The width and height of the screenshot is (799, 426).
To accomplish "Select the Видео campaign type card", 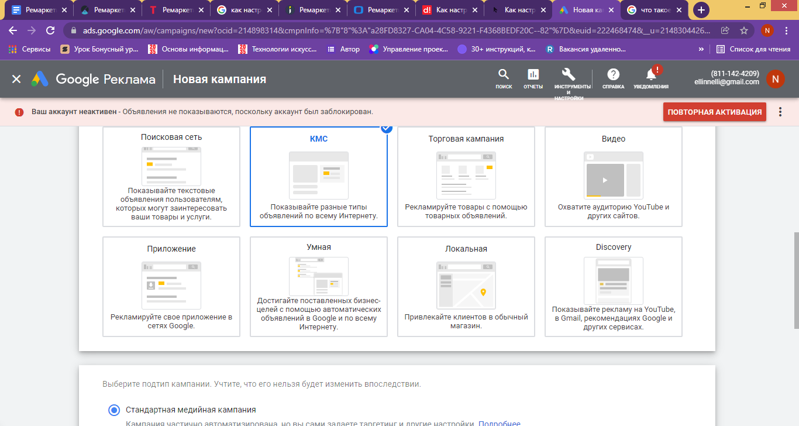I will (614, 176).
